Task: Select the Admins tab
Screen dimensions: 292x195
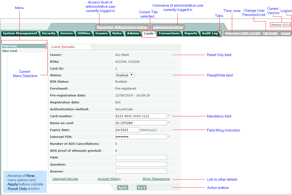Action: coord(133,33)
